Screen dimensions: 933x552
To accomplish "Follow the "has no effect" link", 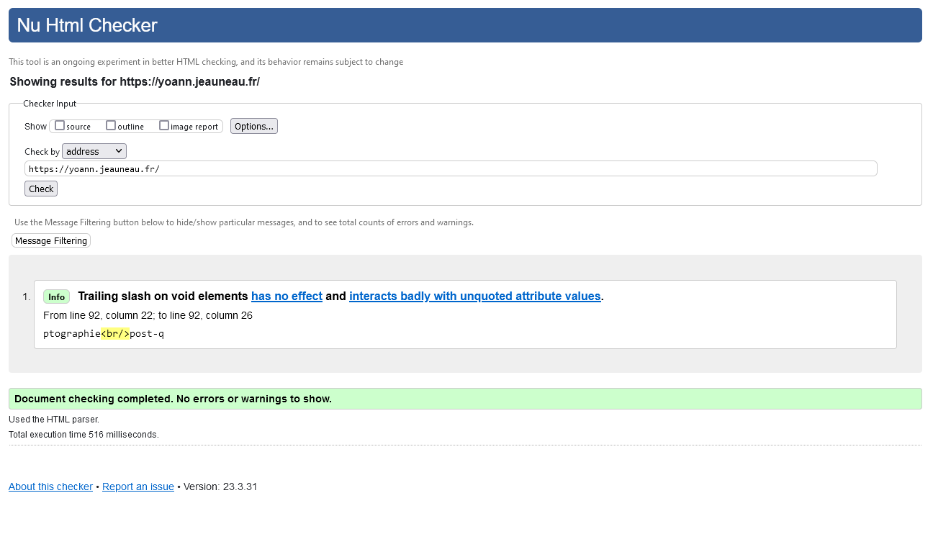I will [287, 296].
